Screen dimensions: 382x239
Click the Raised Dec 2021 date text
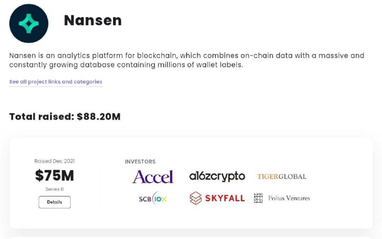click(x=54, y=161)
